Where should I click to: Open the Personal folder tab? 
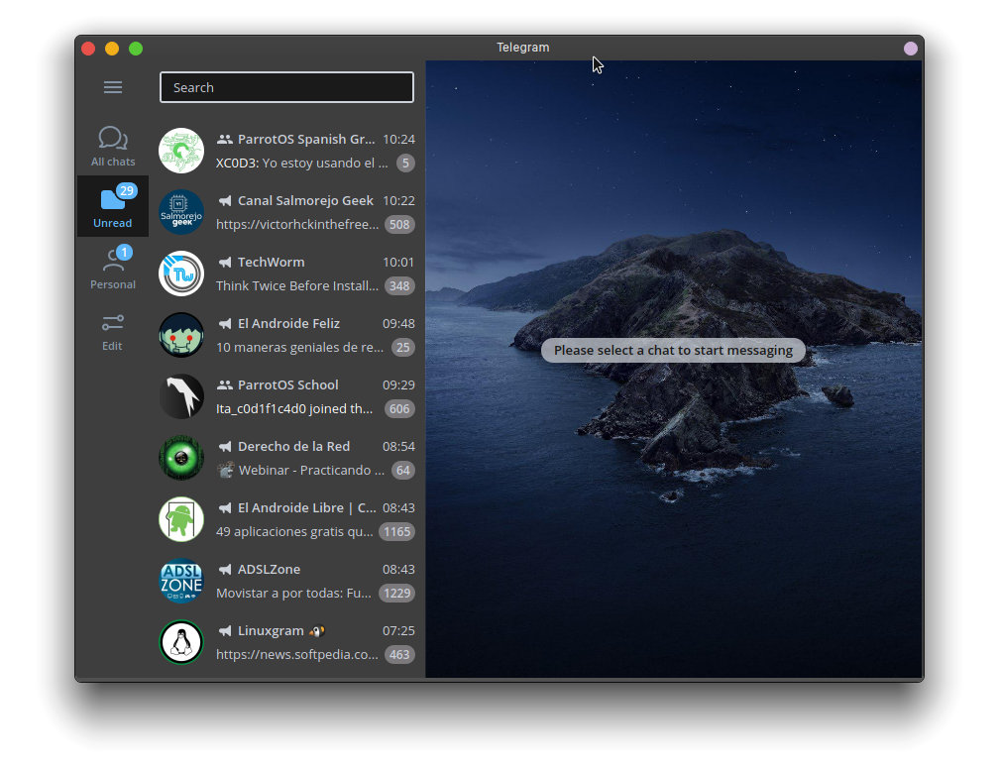click(113, 268)
